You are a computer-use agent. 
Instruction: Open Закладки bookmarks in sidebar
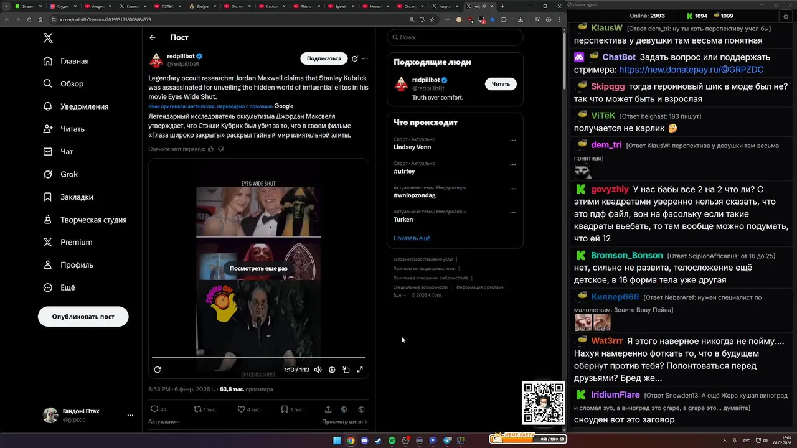click(68, 197)
